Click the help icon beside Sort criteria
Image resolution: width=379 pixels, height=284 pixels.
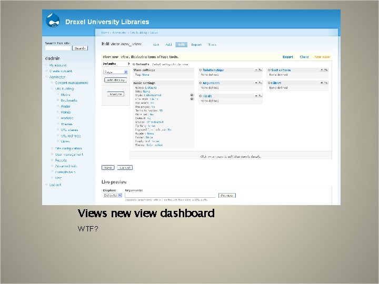pyautogui.click(x=269, y=70)
